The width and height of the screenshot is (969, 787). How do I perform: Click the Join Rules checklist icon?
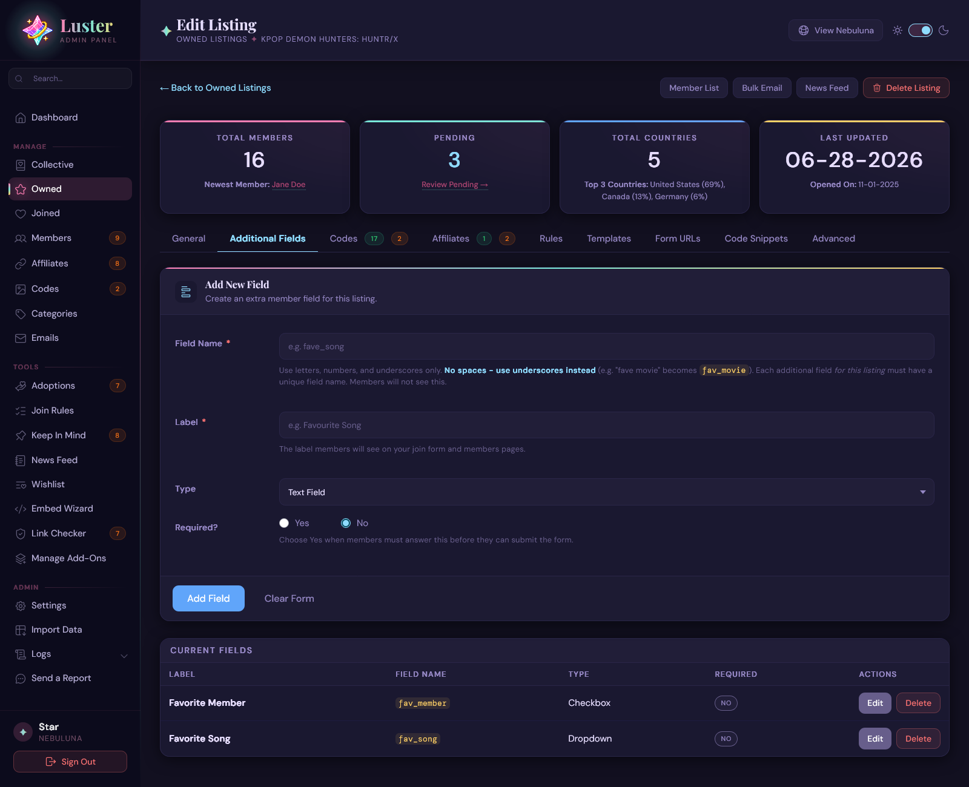(21, 410)
